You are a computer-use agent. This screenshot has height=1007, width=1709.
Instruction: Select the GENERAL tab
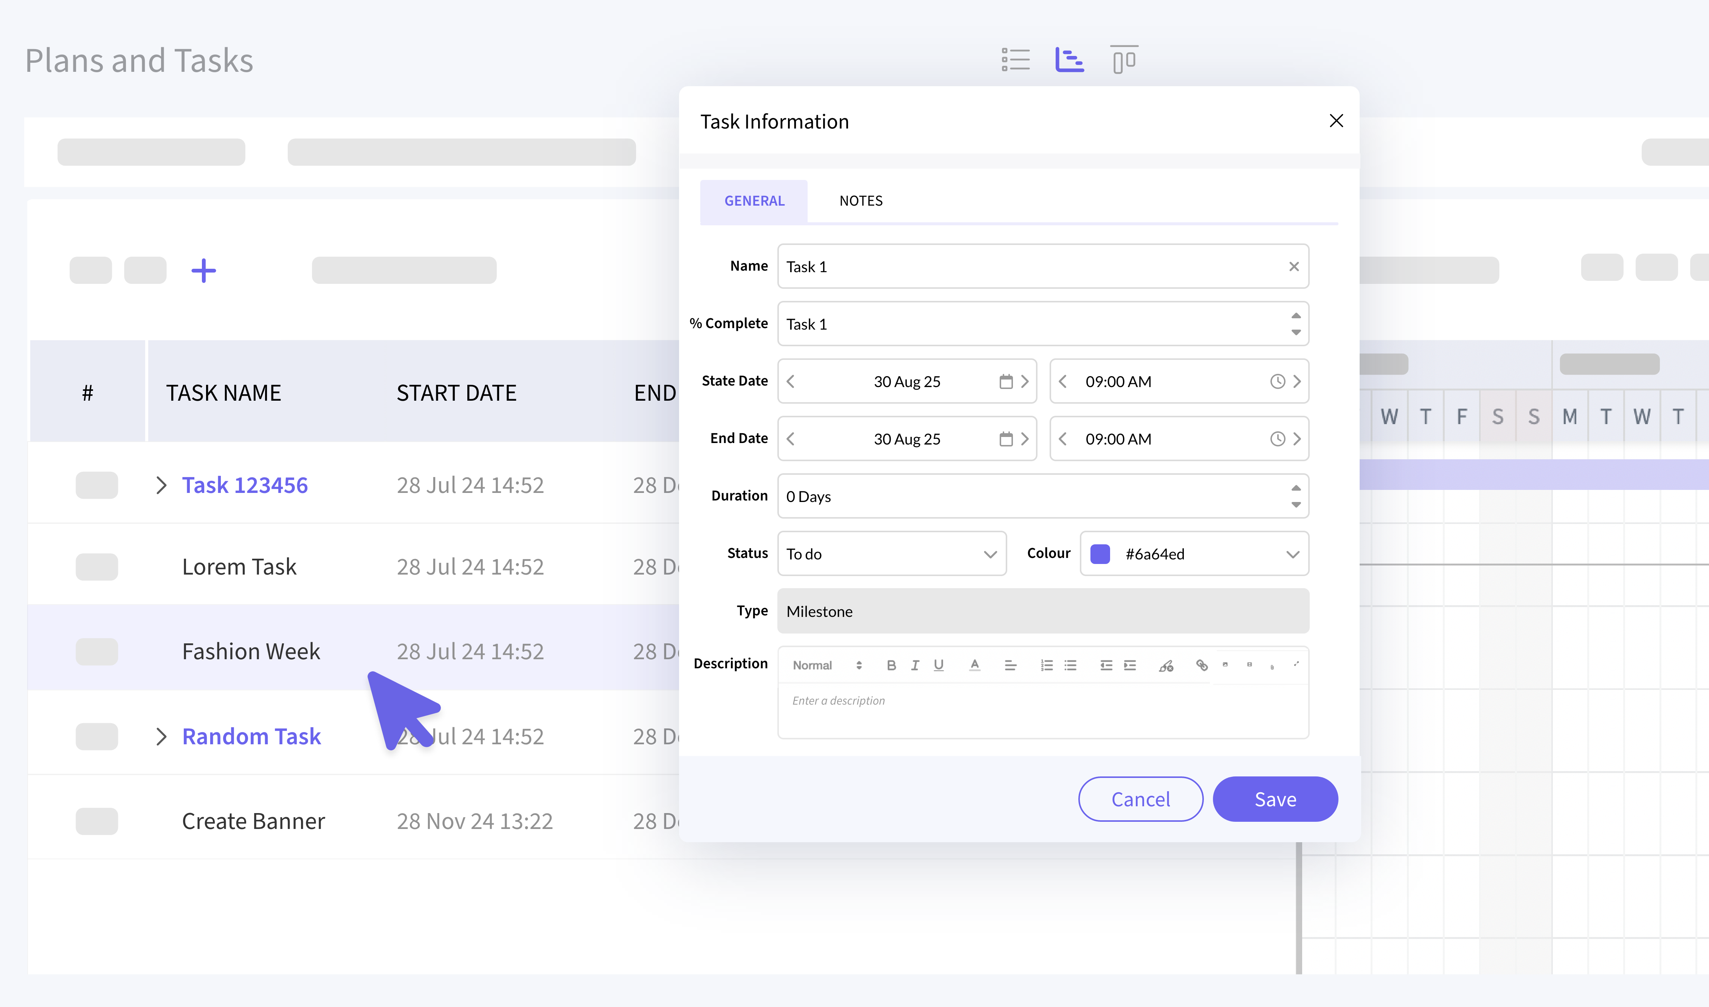tap(754, 201)
